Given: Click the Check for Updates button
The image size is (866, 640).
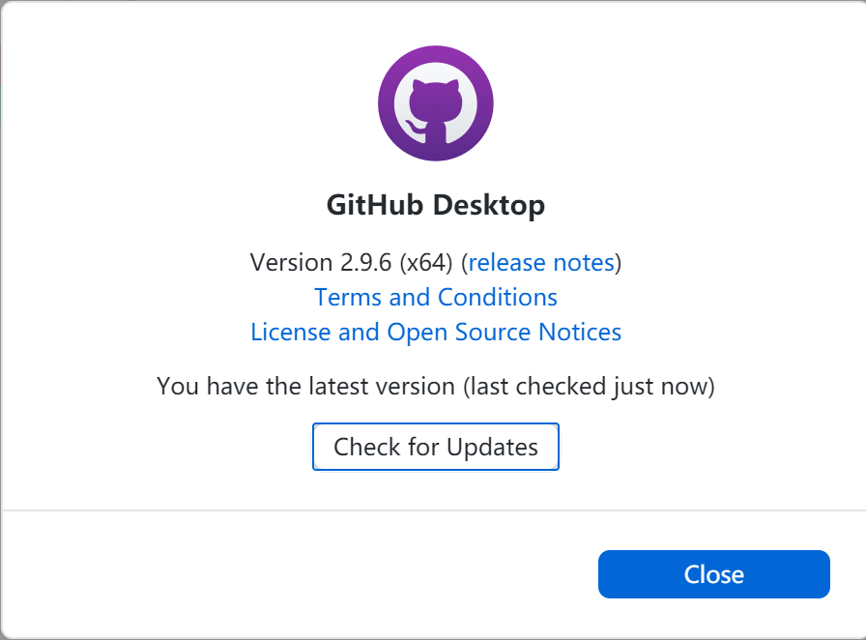Looking at the screenshot, I should pos(435,447).
